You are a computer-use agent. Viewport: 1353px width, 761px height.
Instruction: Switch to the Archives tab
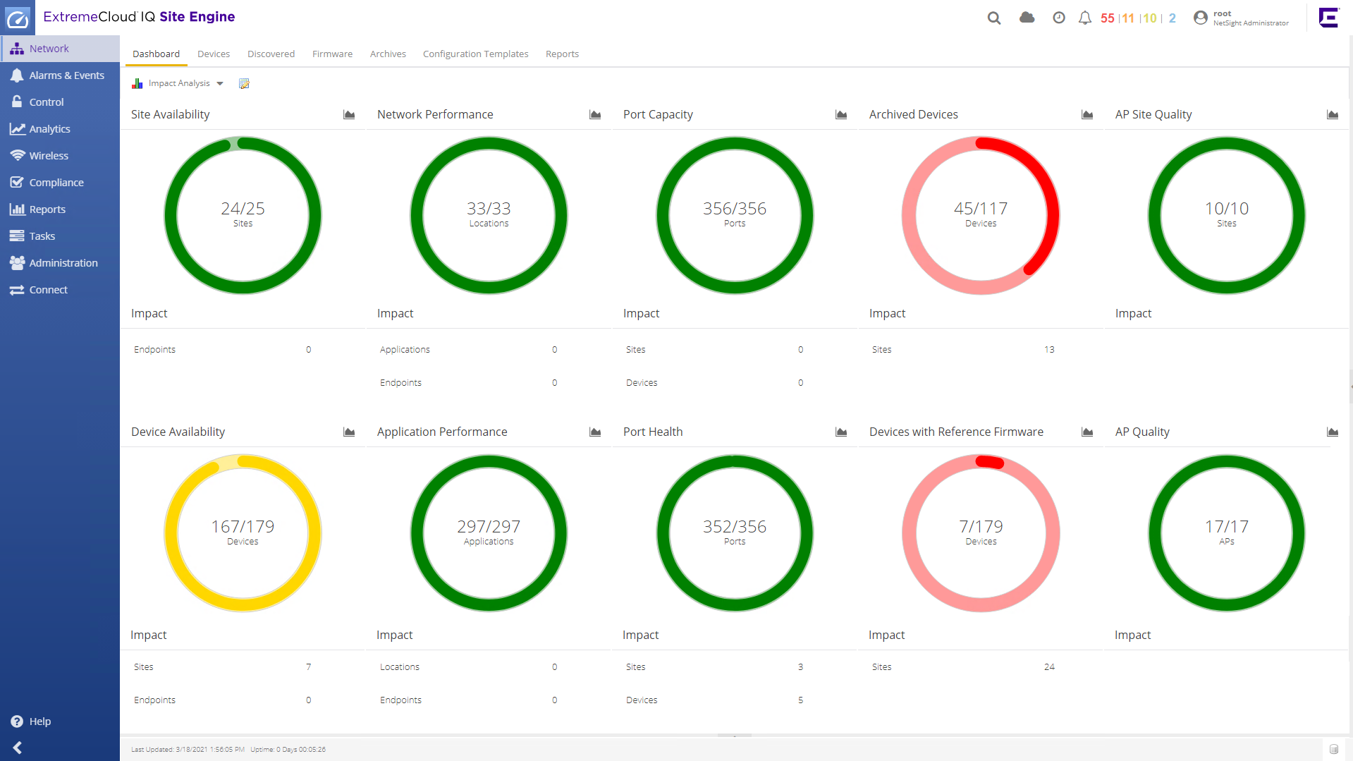[388, 54]
